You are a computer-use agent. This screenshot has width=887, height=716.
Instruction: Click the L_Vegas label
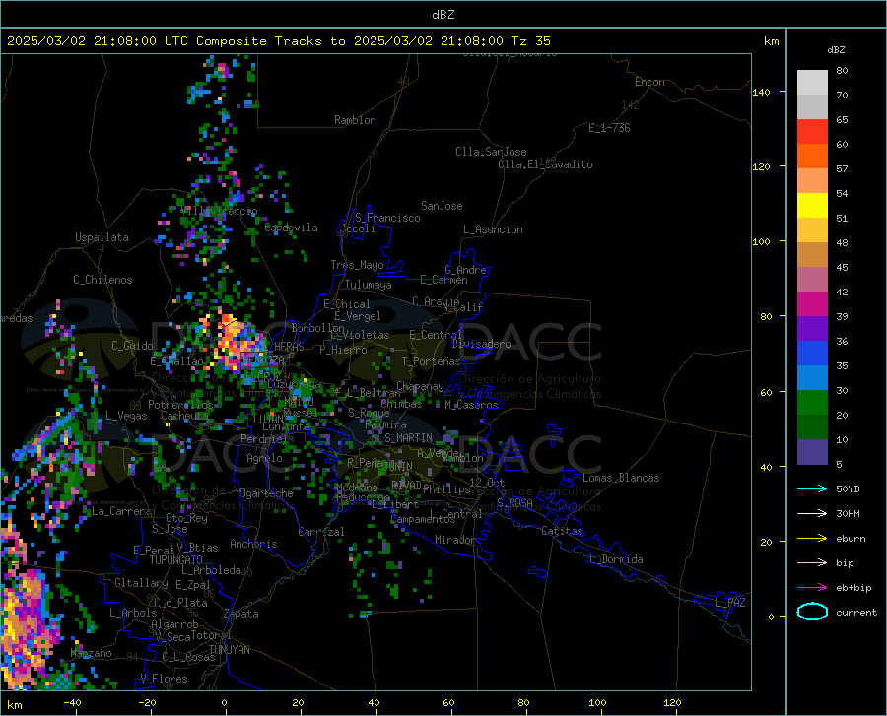click(x=126, y=416)
